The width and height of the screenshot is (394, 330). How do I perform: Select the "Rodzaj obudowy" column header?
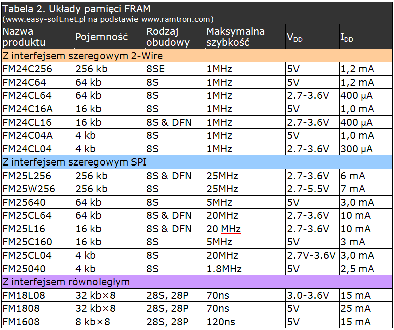[x=175, y=37]
